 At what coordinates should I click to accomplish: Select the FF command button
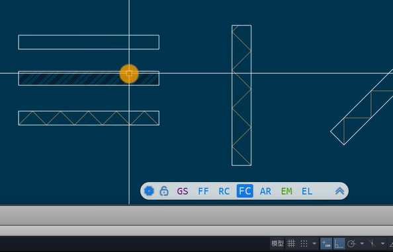203,191
